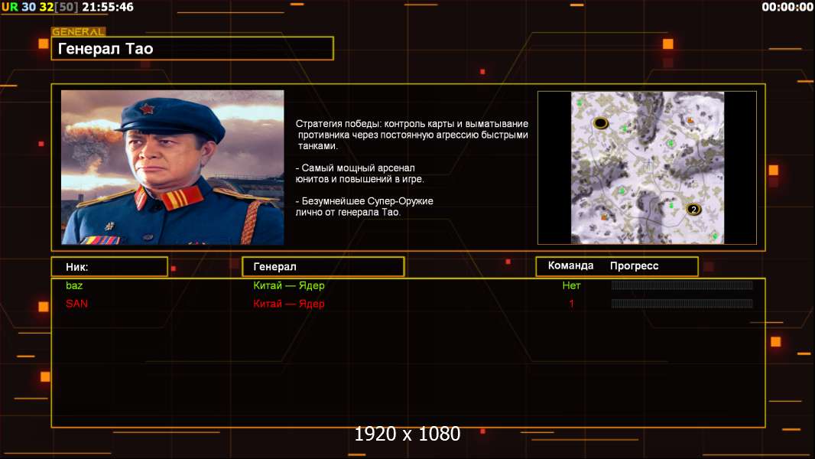Image resolution: width=815 pixels, height=459 pixels.
Task: Select player name SAN
Action: tap(77, 304)
